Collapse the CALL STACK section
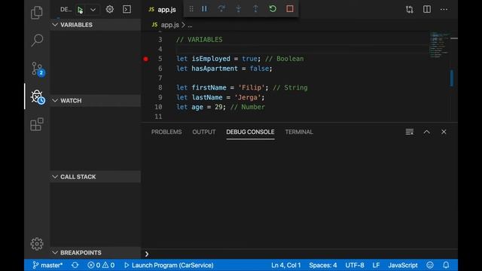This screenshot has height=271, width=482. (x=96, y=177)
